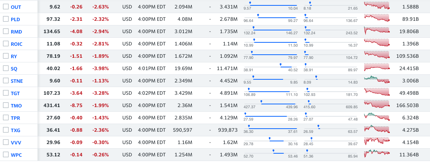Viewport: 430px width, 166px height.
Task: Click the VVV market cap 4.154B
Action: 410,143
